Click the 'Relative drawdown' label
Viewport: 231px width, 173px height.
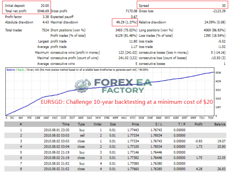tap(152, 22)
